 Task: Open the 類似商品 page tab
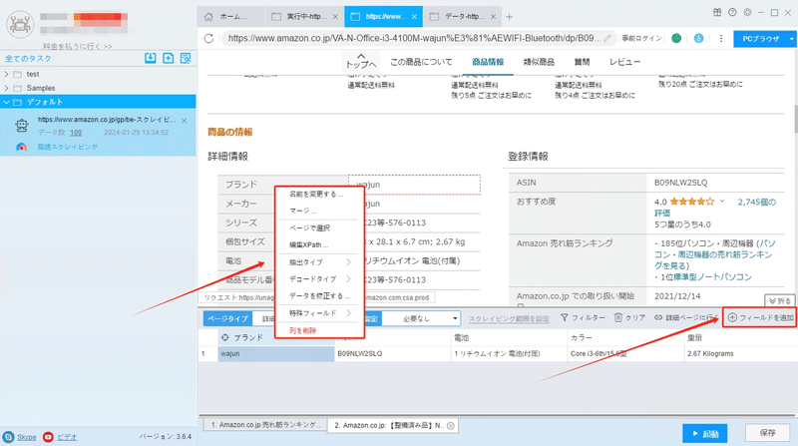click(539, 62)
